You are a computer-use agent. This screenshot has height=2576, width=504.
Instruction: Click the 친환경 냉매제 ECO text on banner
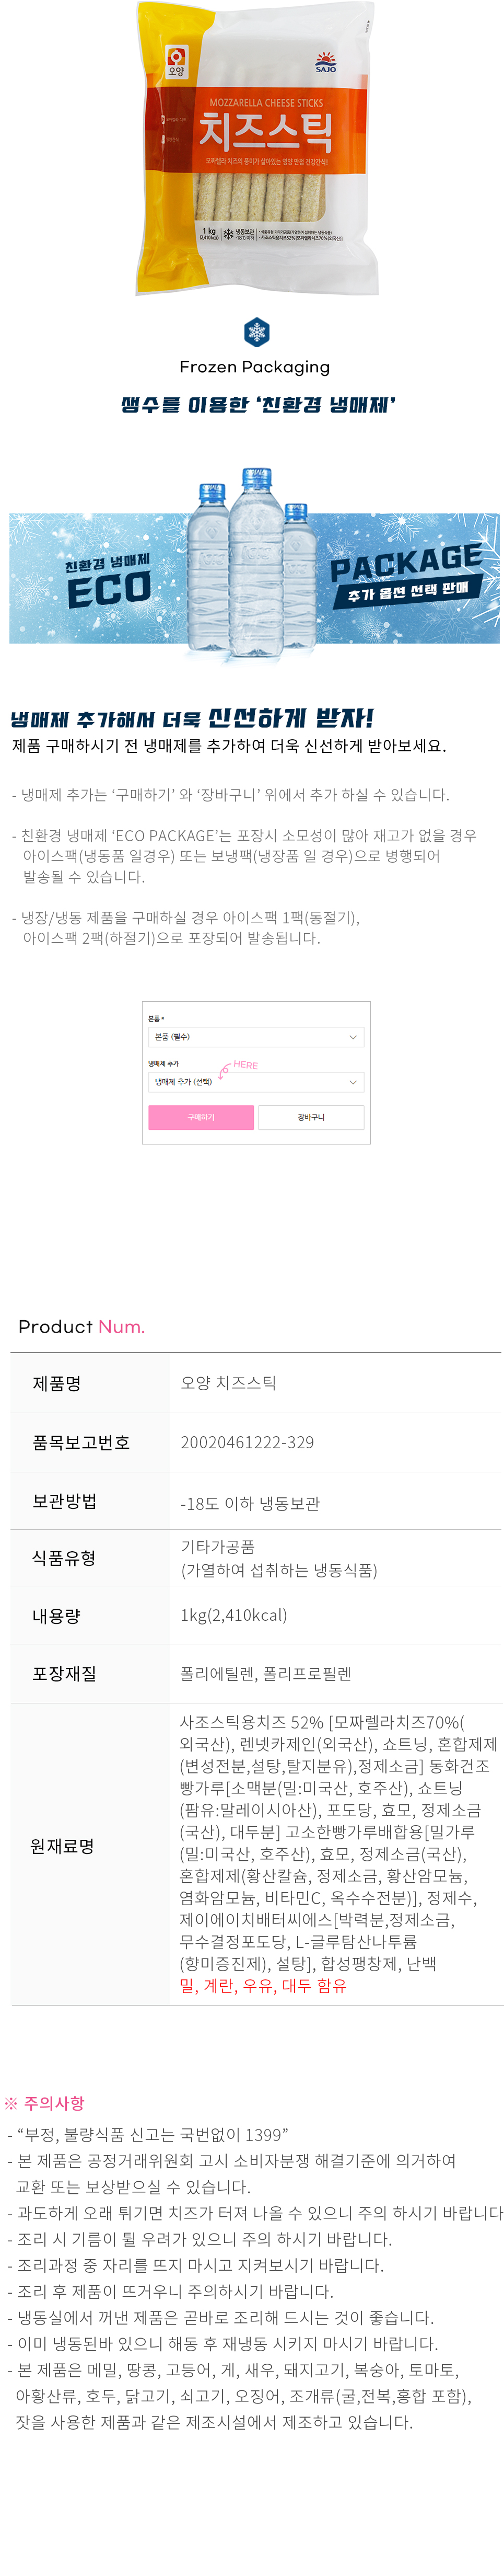(x=109, y=581)
